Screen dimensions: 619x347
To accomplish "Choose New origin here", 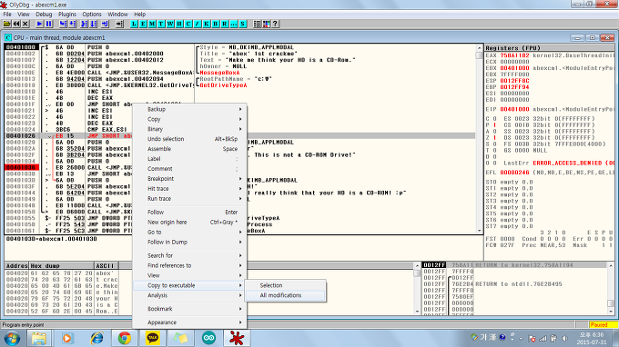I will 190,223.
